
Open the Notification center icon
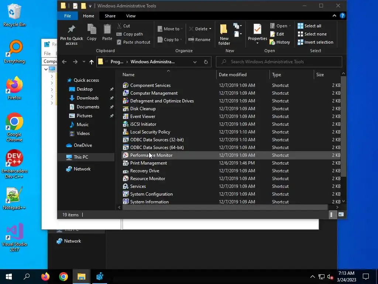pyautogui.click(x=366, y=277)
